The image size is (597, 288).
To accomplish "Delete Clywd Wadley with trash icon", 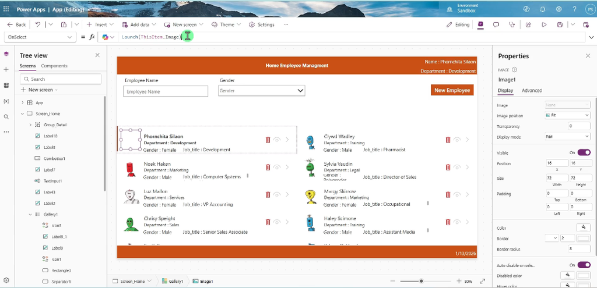I will coord(448,140).
